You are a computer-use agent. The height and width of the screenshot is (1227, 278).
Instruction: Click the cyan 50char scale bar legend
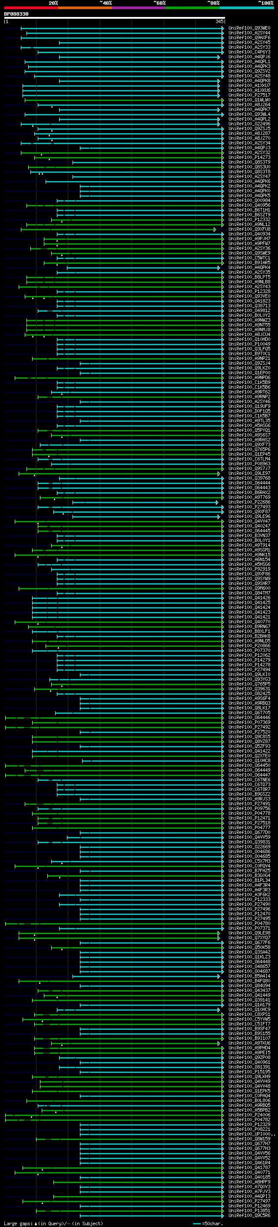point(197,1224)
